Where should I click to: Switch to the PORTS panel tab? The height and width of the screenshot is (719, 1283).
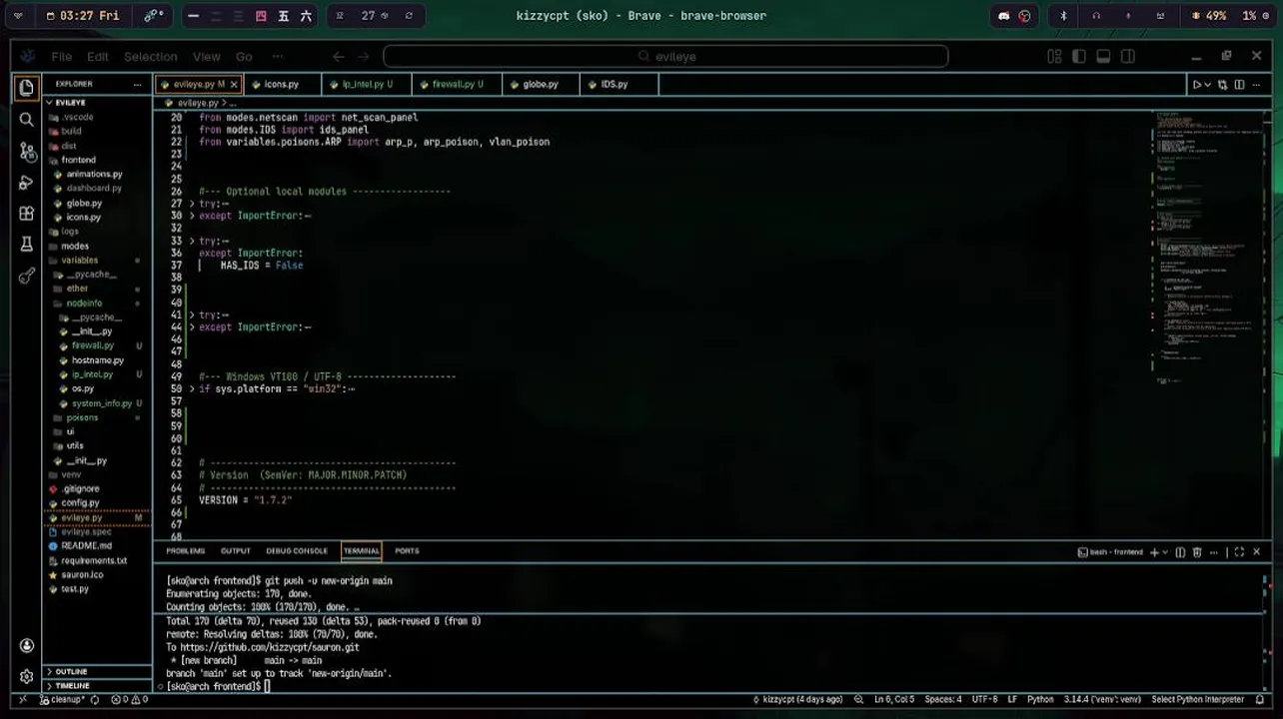pyautogui.click(x=406, y=551)
